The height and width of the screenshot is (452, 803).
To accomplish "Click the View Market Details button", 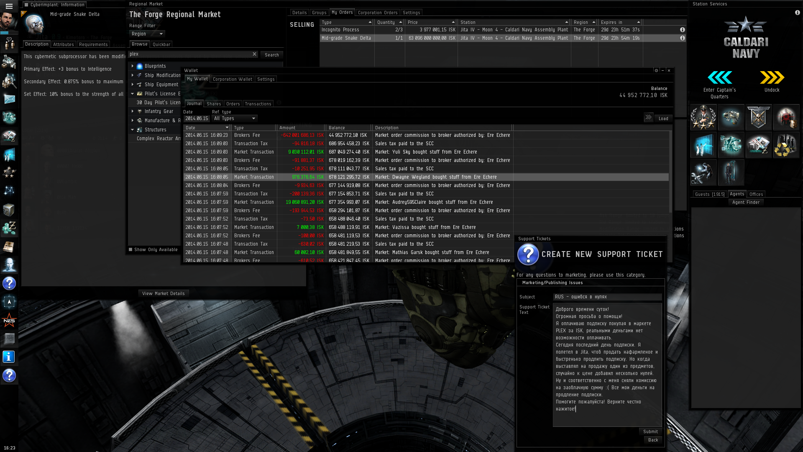I will [x=163, y=293].
